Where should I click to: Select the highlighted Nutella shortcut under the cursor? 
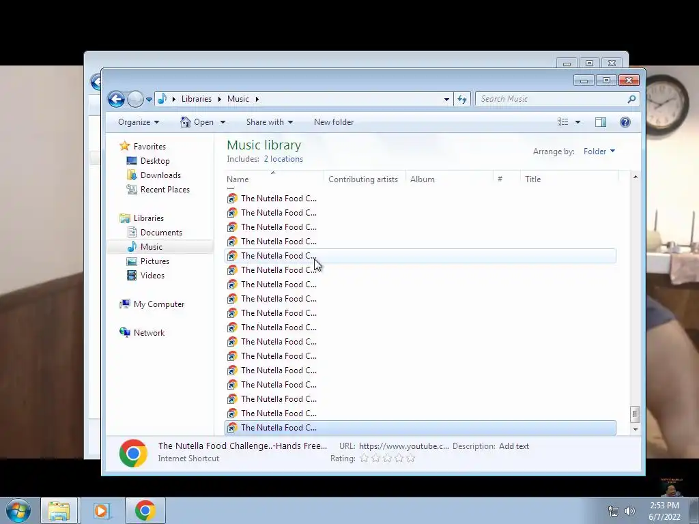(420, 256)
